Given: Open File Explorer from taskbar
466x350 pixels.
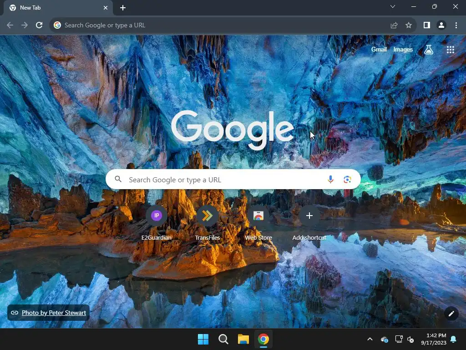Looking at the screenshot, I should (243, 339).
